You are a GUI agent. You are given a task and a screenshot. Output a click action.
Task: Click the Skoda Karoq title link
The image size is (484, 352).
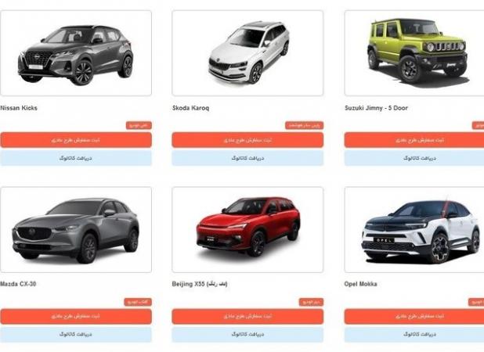(191, 108)
